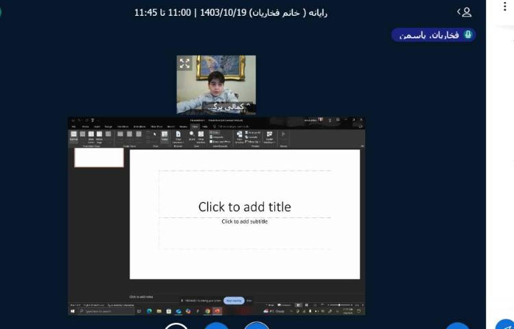Open the File tab in PowerPoint
This screenshot has height=329, width=514.
click(x=74, y=126)
